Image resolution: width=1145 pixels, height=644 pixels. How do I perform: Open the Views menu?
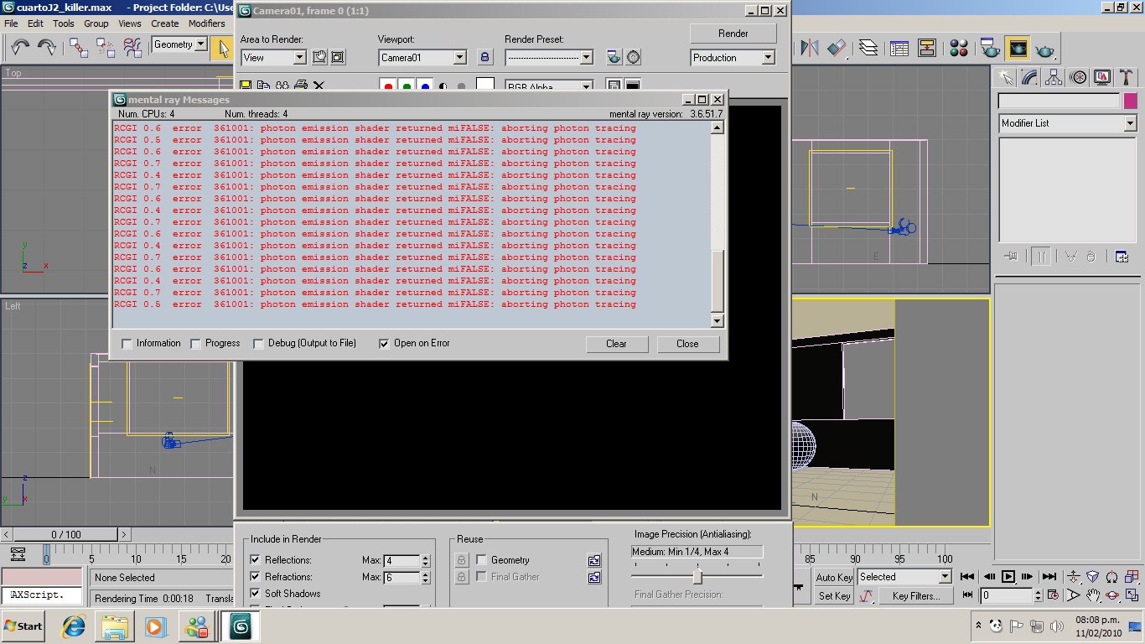click(130, 23)
